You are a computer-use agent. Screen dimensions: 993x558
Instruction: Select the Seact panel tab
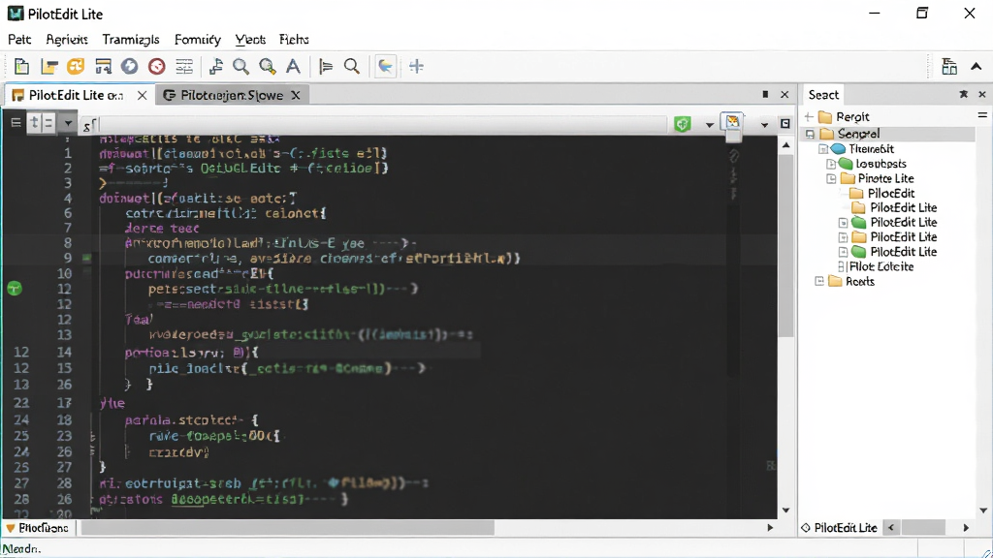pyautogui.click(x=823, y=95)
